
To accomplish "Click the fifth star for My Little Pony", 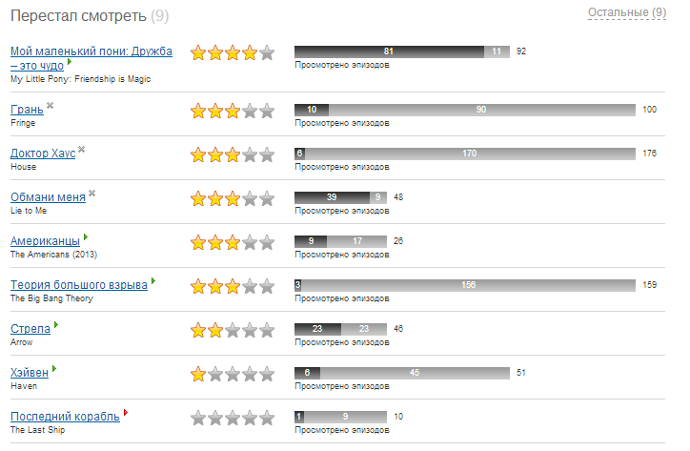I will tap(267, 53).
